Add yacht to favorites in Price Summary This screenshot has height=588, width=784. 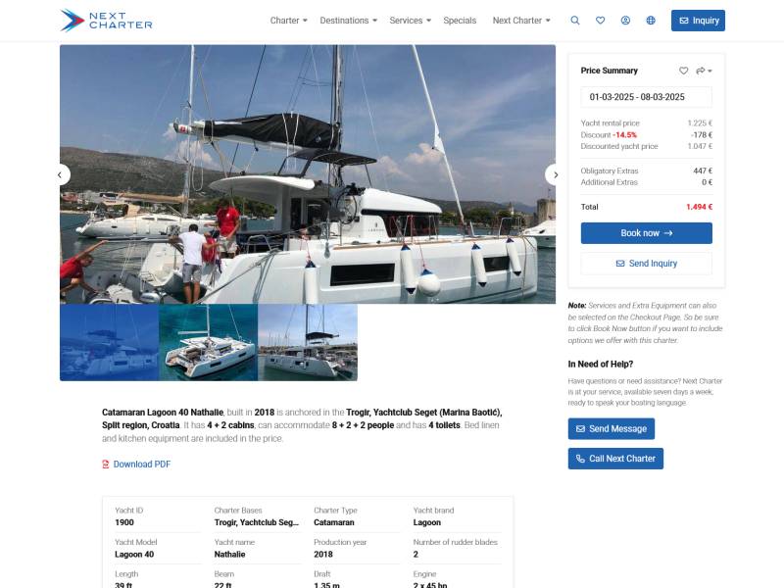click(x=683, y=71)
